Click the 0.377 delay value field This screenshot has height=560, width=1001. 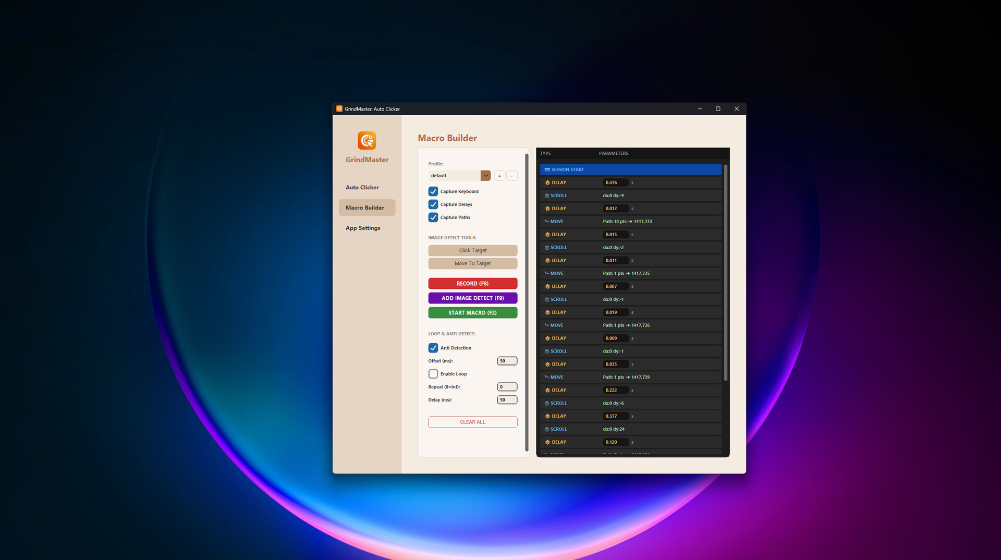click(x=616, y=416)
